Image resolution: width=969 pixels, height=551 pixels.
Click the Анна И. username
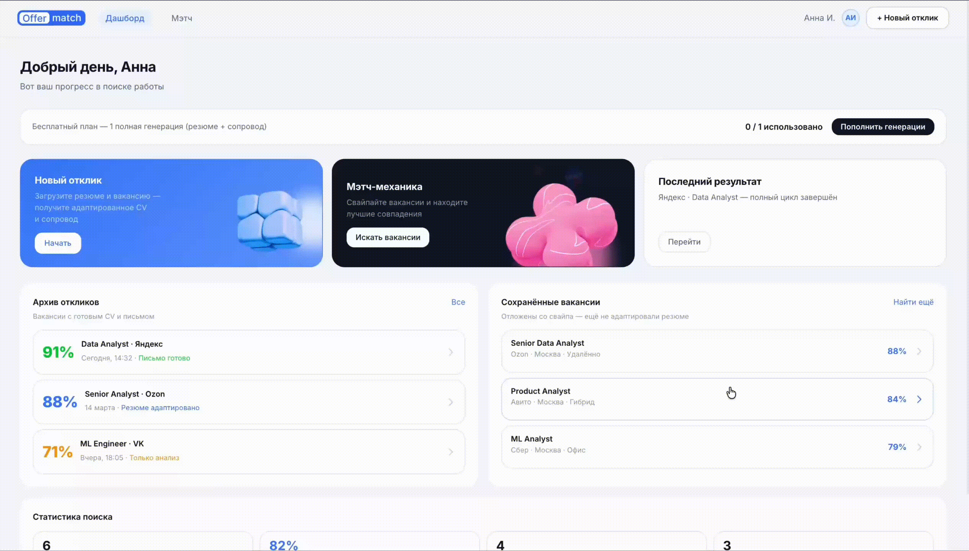[819, 18]
